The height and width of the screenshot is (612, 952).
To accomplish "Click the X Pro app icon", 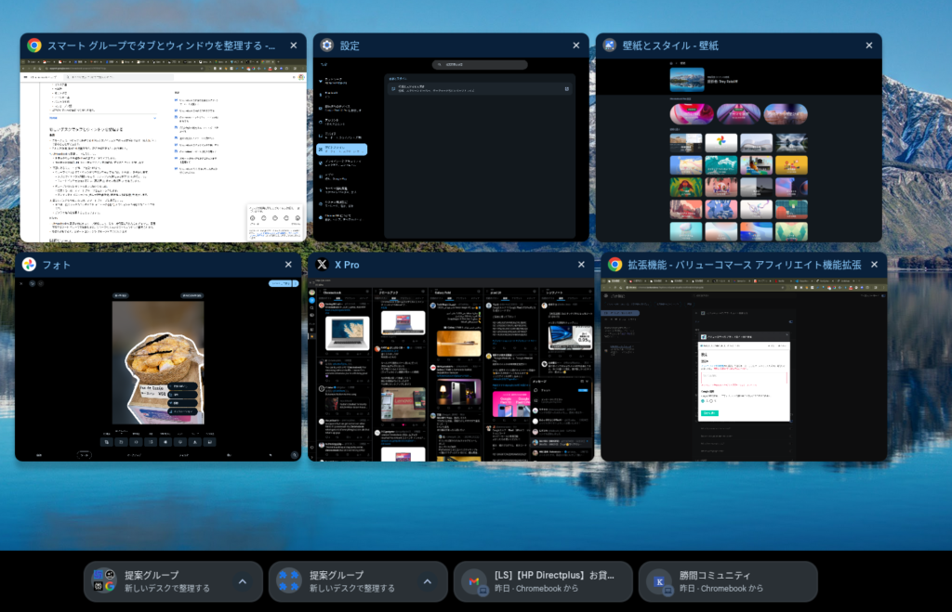I will pos(322,265).
